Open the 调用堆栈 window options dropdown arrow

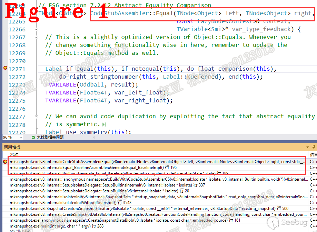(308, 147)
